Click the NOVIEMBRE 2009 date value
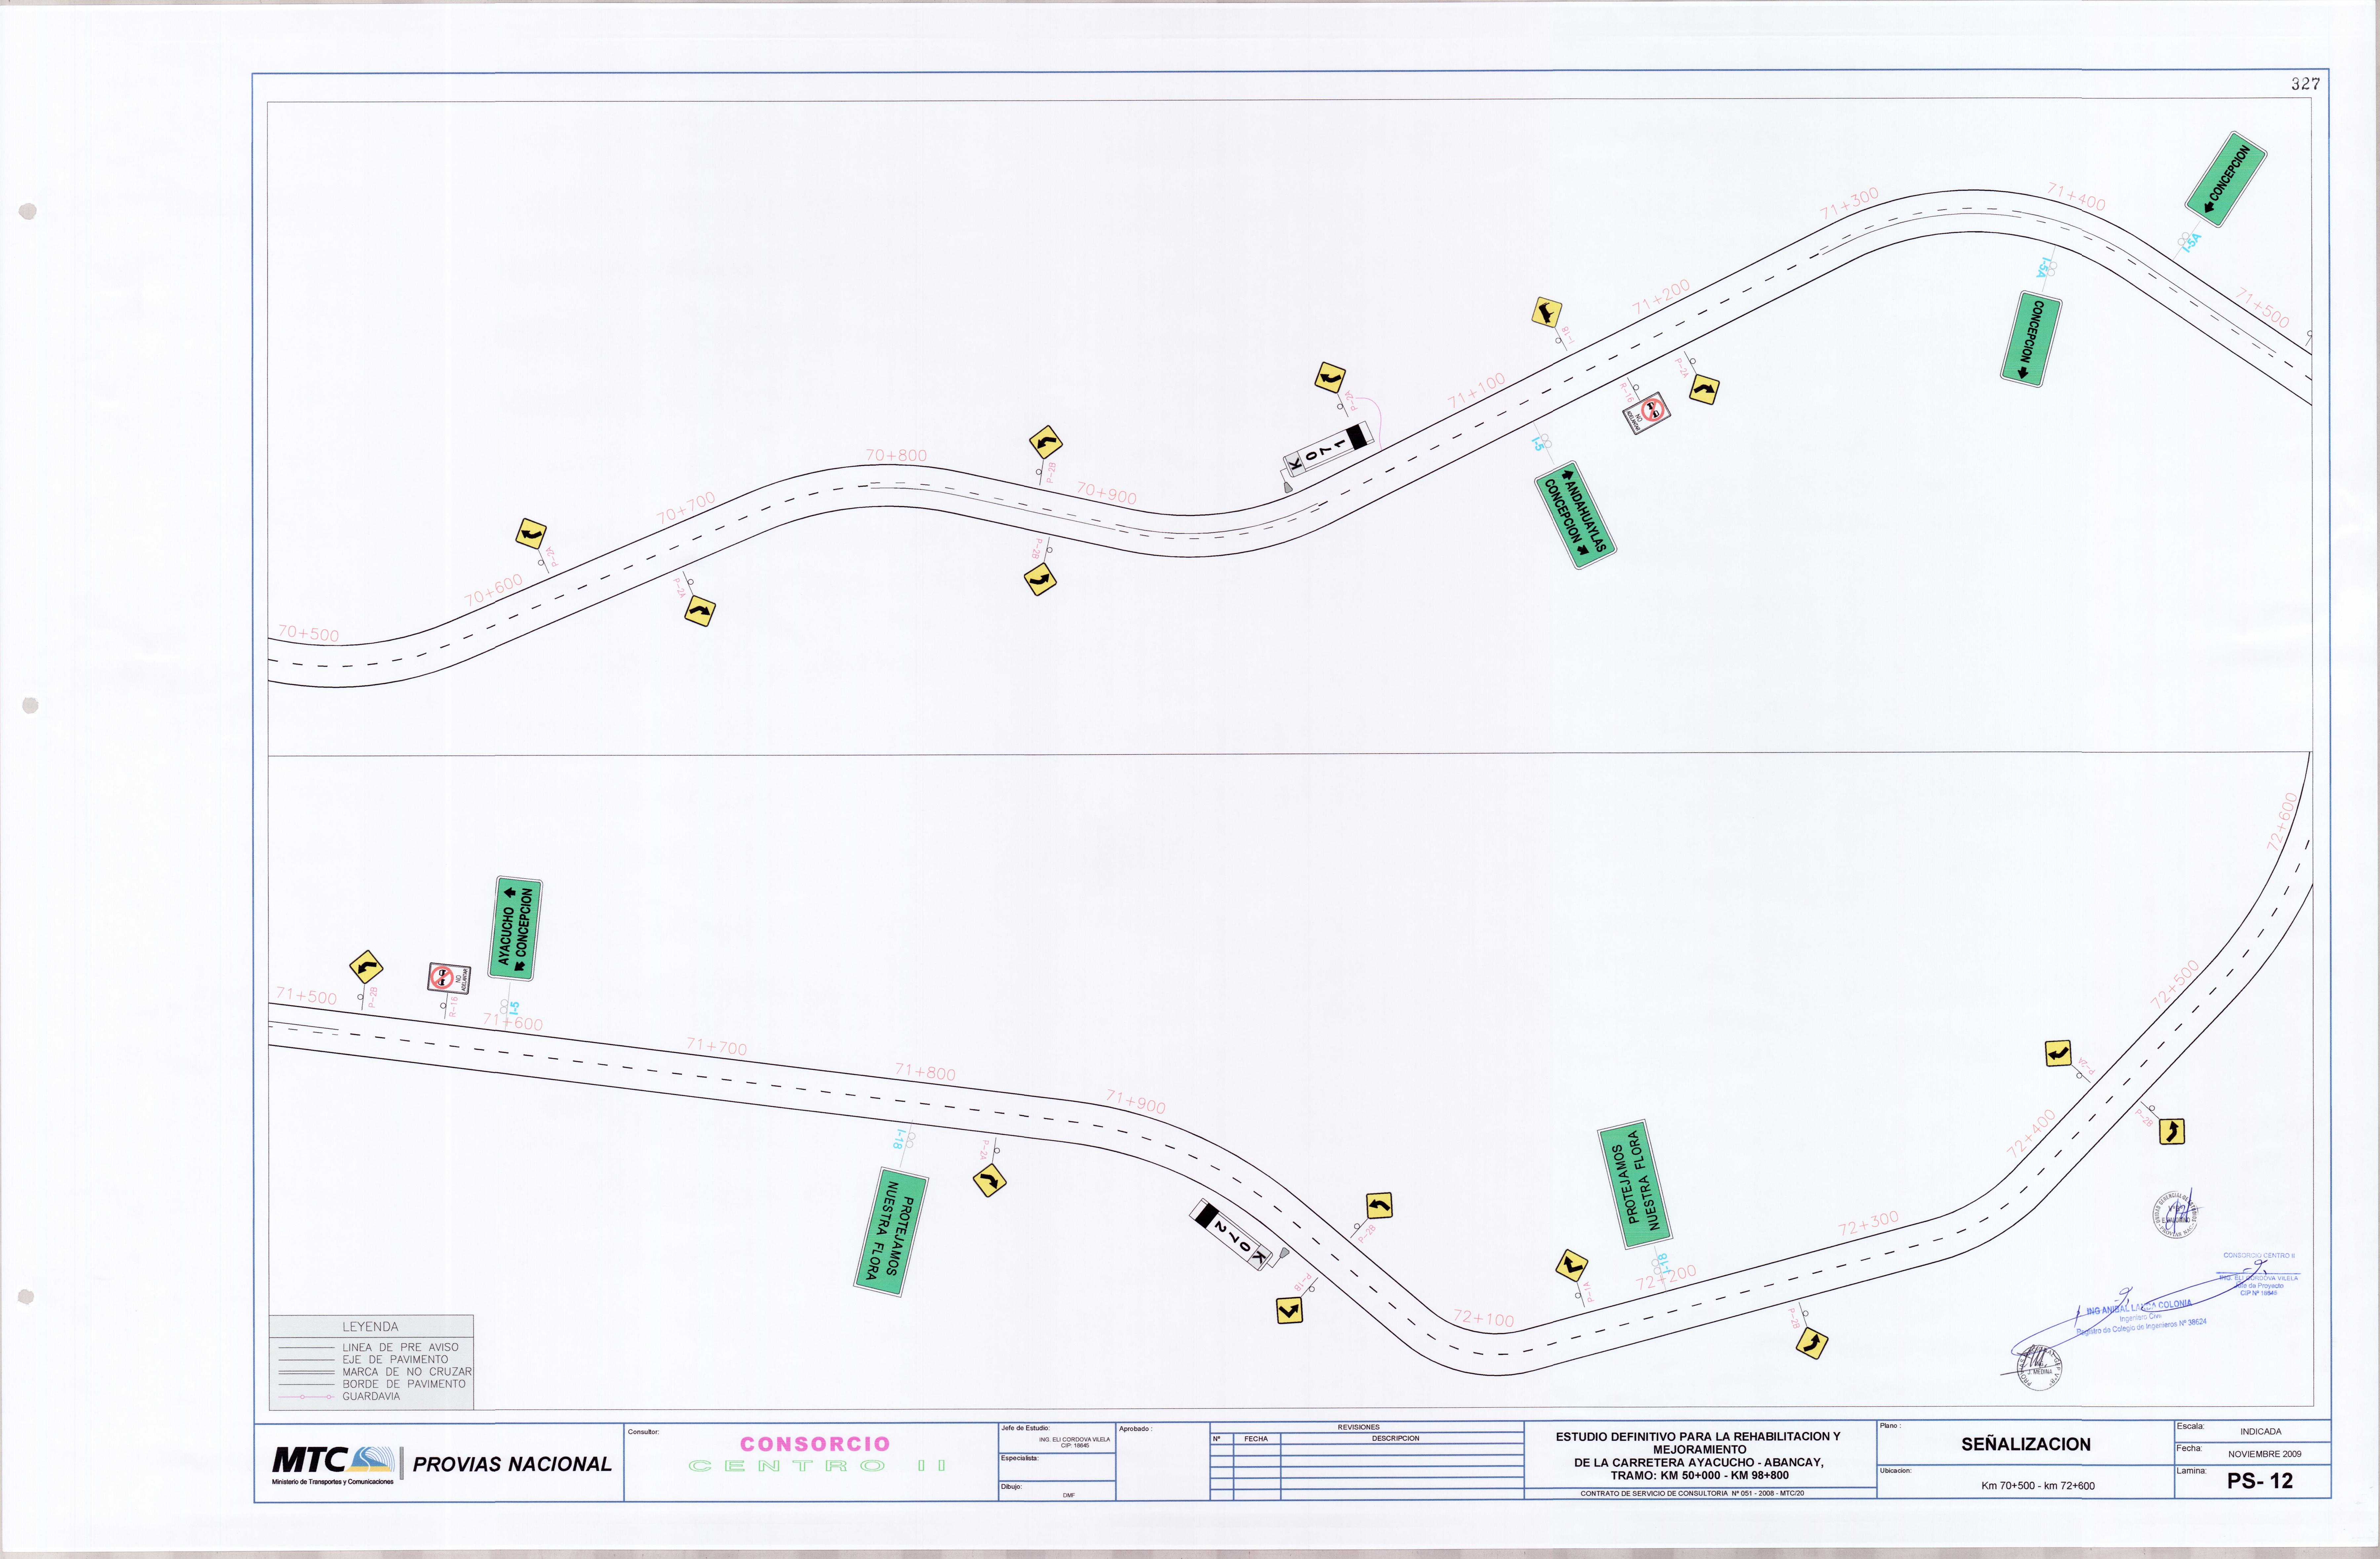The width and height of the screenshot is (2380, 1559). 2265,1454
